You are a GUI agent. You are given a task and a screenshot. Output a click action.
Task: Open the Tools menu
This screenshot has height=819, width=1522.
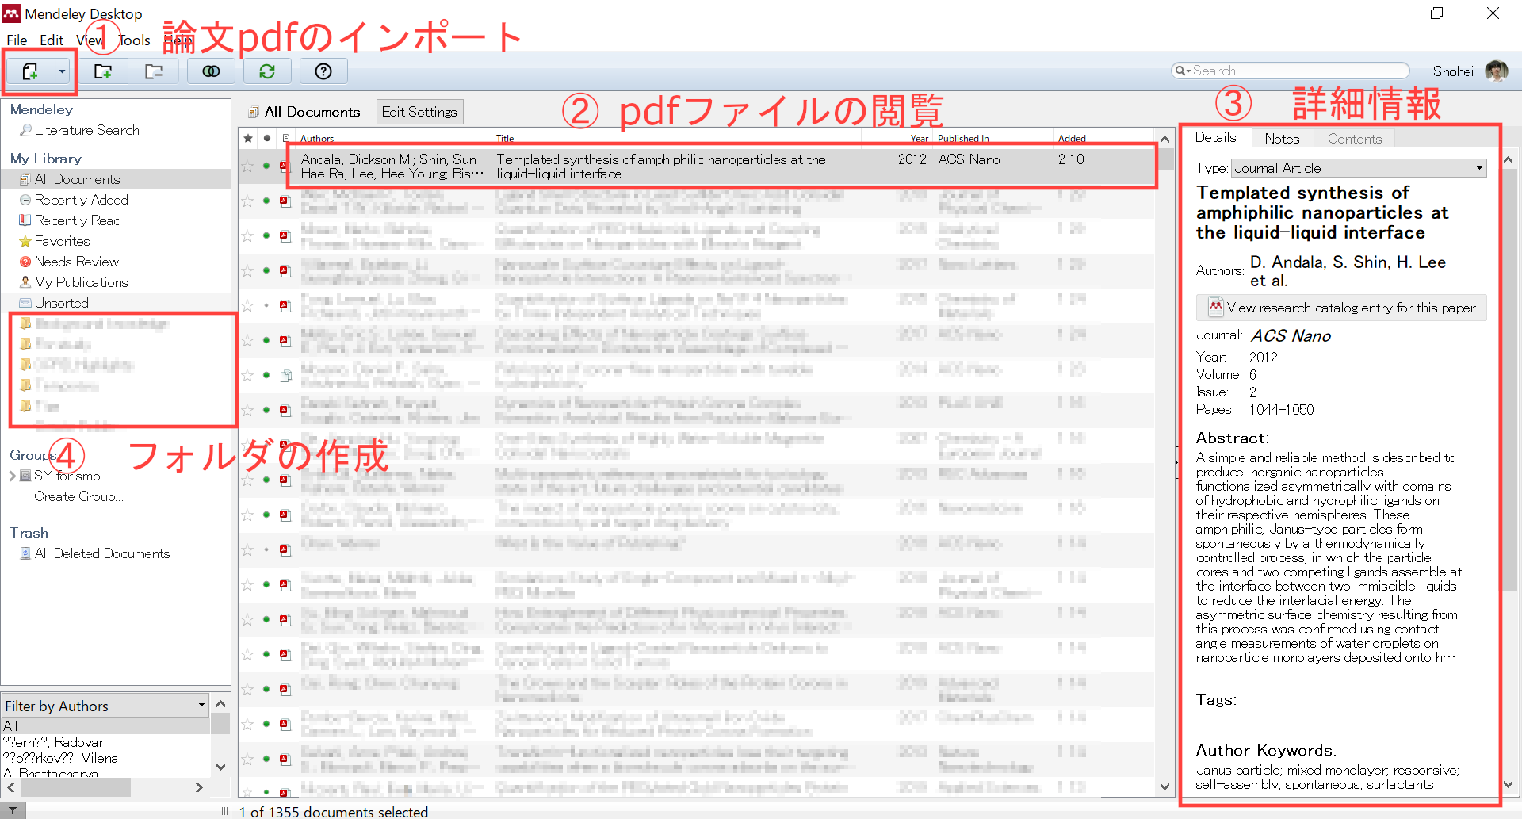(x=134, y=40)
